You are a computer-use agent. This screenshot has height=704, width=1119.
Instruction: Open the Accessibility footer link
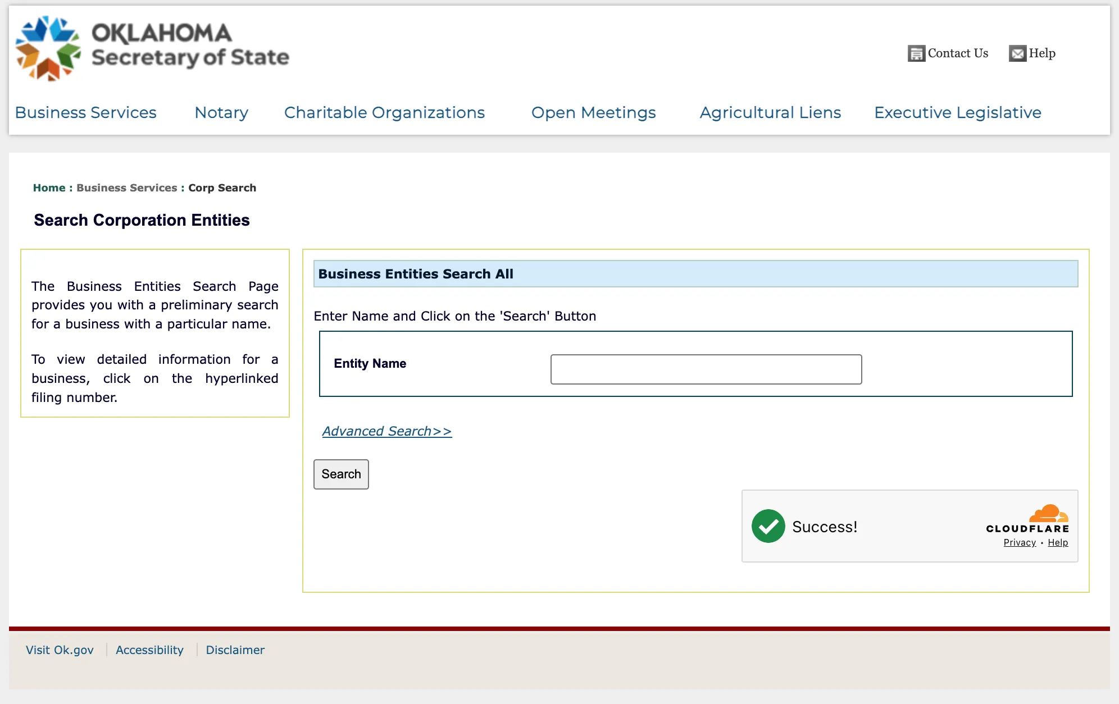point(149,650)
